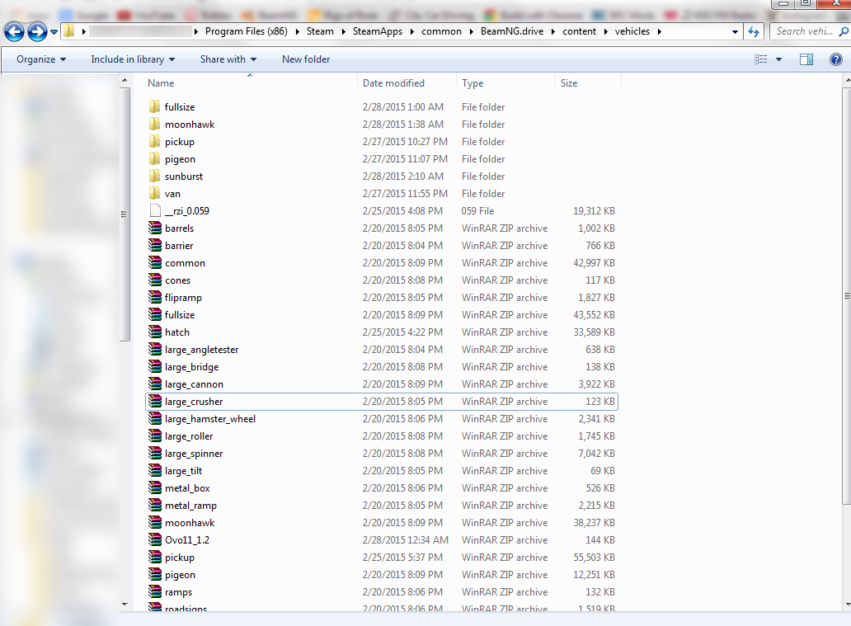This screenshot has width=851, height=626.
Task: Select common ZIP archive icon
Action: 155,263
